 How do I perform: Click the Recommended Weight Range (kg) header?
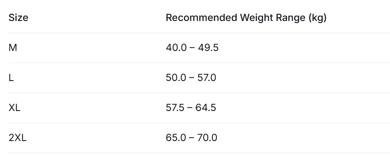tap(246, 18)
